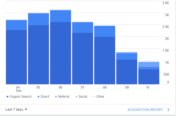The width and height of the screenshot is (176, 116).
Task: Click the bar for day 09
Action: click(x=127, y=68)
